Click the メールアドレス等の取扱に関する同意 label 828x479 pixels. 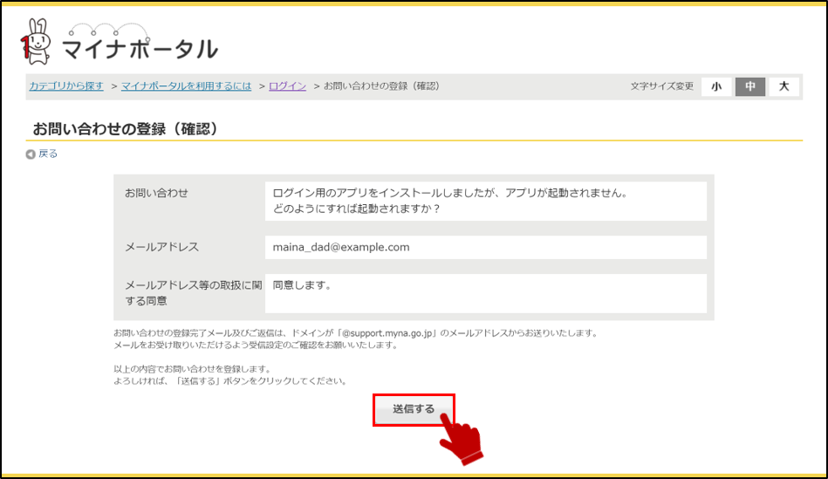(194, 293)
